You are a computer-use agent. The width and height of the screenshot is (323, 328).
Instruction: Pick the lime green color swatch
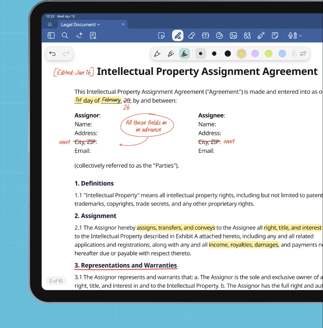click(x=269, y=54)
